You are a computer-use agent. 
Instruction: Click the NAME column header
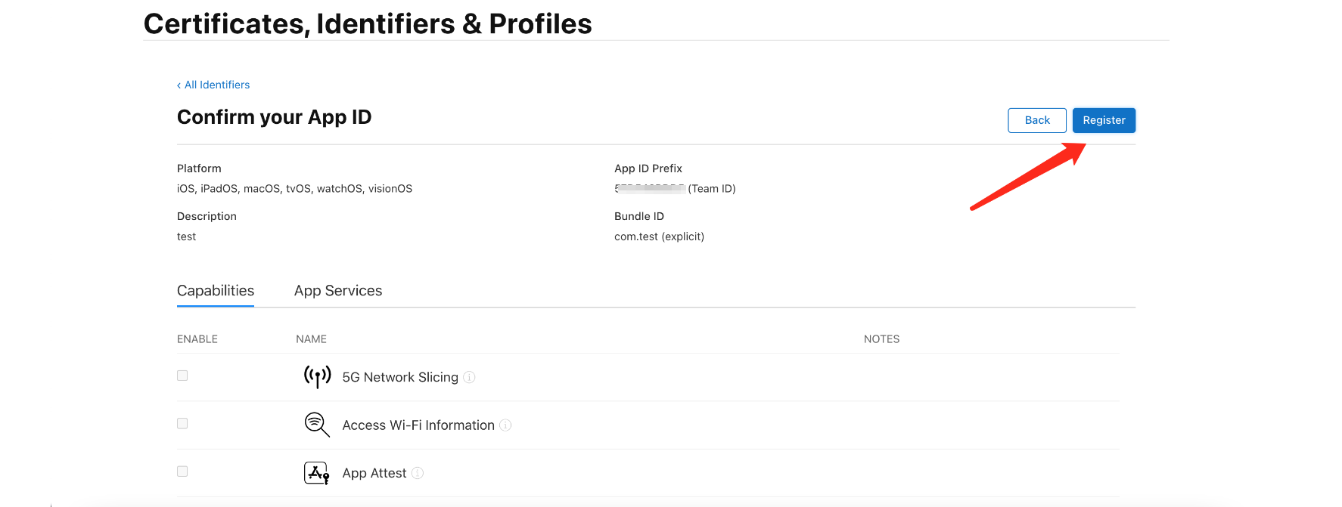point(311,339)
